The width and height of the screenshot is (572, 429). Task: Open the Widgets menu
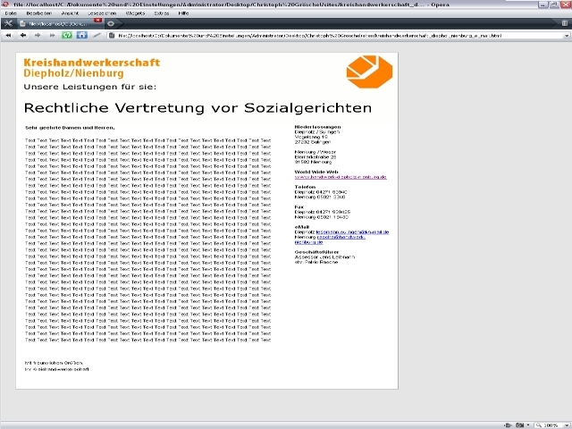(x=136, y=14)
